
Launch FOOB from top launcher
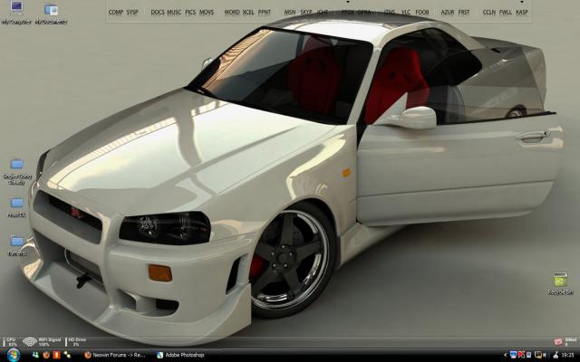(x=422, y=12)
